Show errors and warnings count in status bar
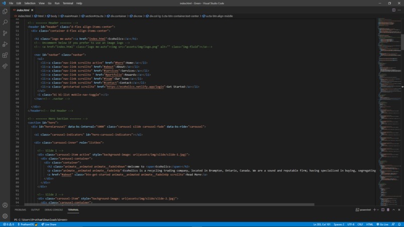 [9, 224]
